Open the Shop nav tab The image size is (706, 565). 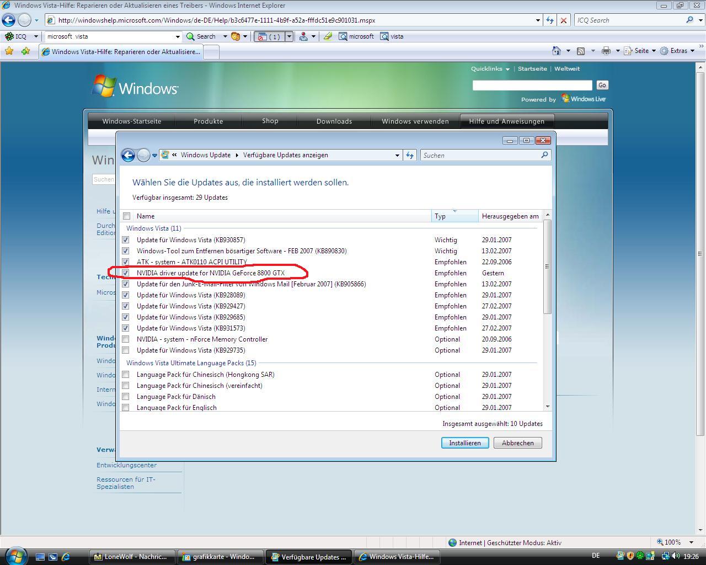(270, 121)
